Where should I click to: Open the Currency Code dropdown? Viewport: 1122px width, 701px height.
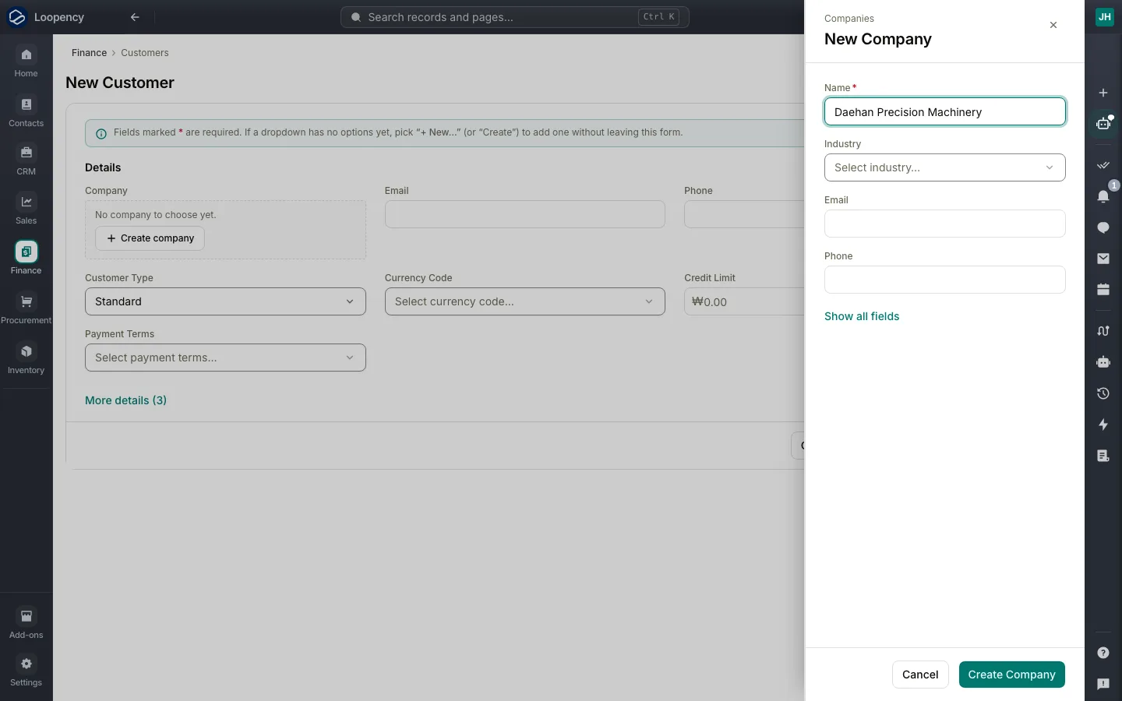point(524,301)
